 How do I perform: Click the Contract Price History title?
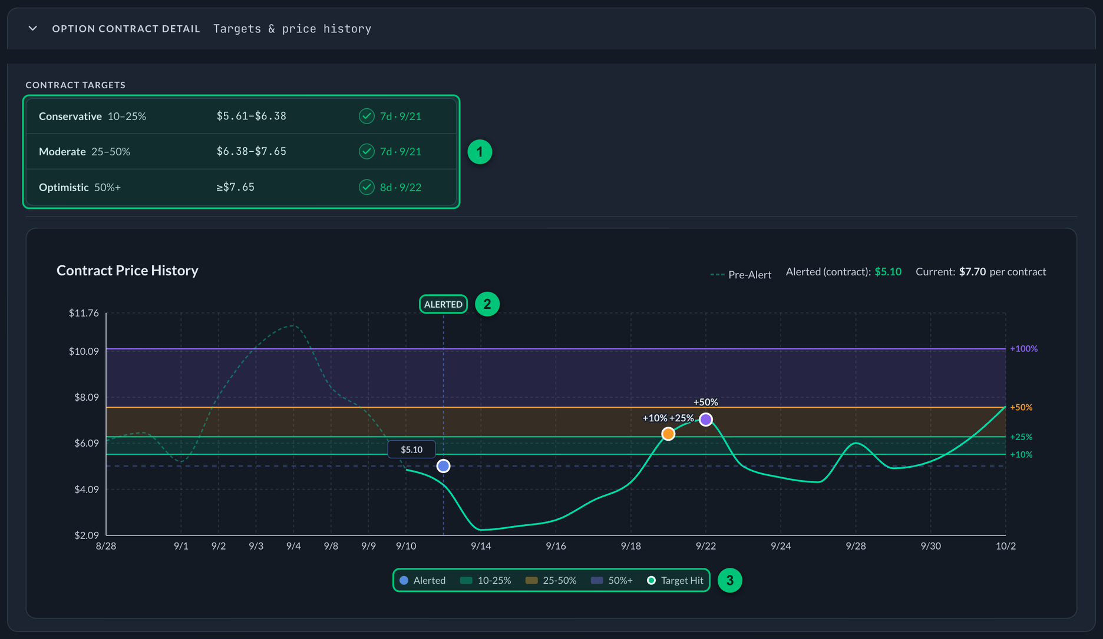point(127,270)
